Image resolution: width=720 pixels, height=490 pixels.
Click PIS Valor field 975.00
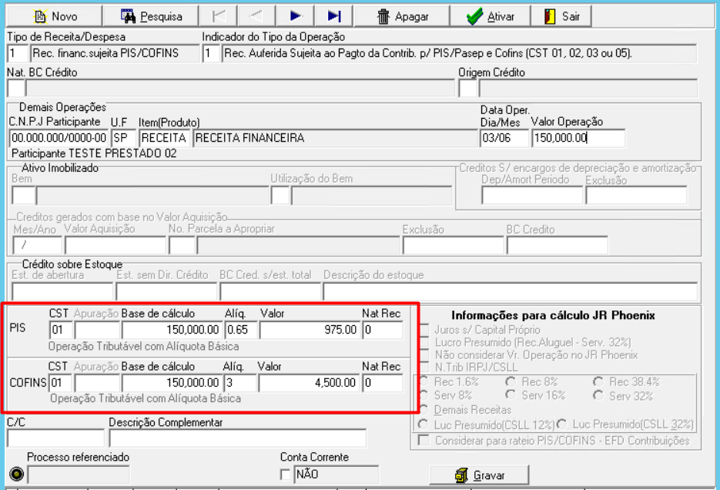click(x=309, y=330)
